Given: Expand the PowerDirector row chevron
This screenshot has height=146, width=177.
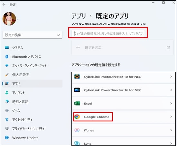Looking at the screenshot, I should [171, 90].
